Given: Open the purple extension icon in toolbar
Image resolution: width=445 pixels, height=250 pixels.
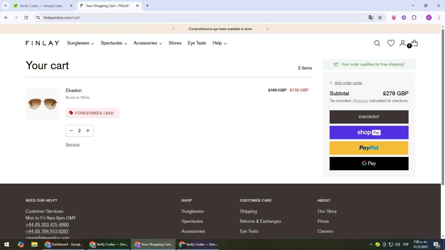Looking at the screenshot, I should pos(404,18).
